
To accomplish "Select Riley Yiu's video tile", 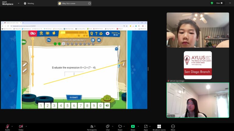I will [198, 100].
